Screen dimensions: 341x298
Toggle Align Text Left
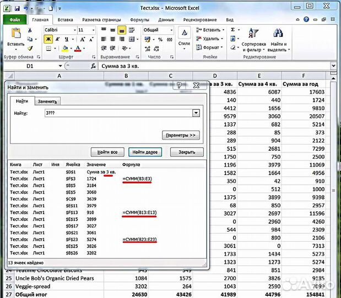(x=104, y=39)
